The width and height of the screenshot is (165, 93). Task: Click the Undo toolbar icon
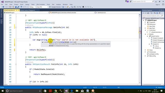point(21,7)
